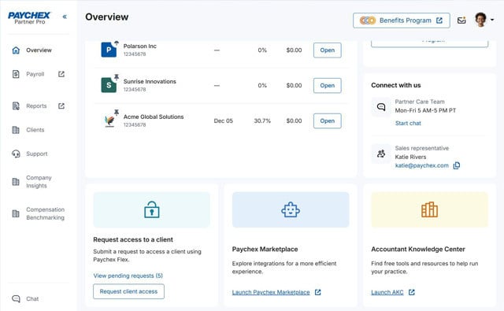
Task: Click Request client access button
Action: click(x=128, y=291)
